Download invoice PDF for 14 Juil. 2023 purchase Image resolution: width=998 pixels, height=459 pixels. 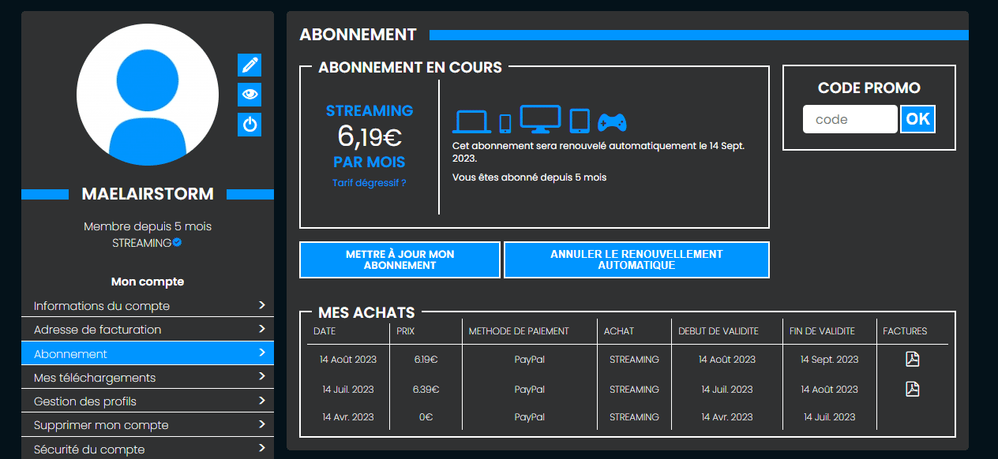point(912,389)
